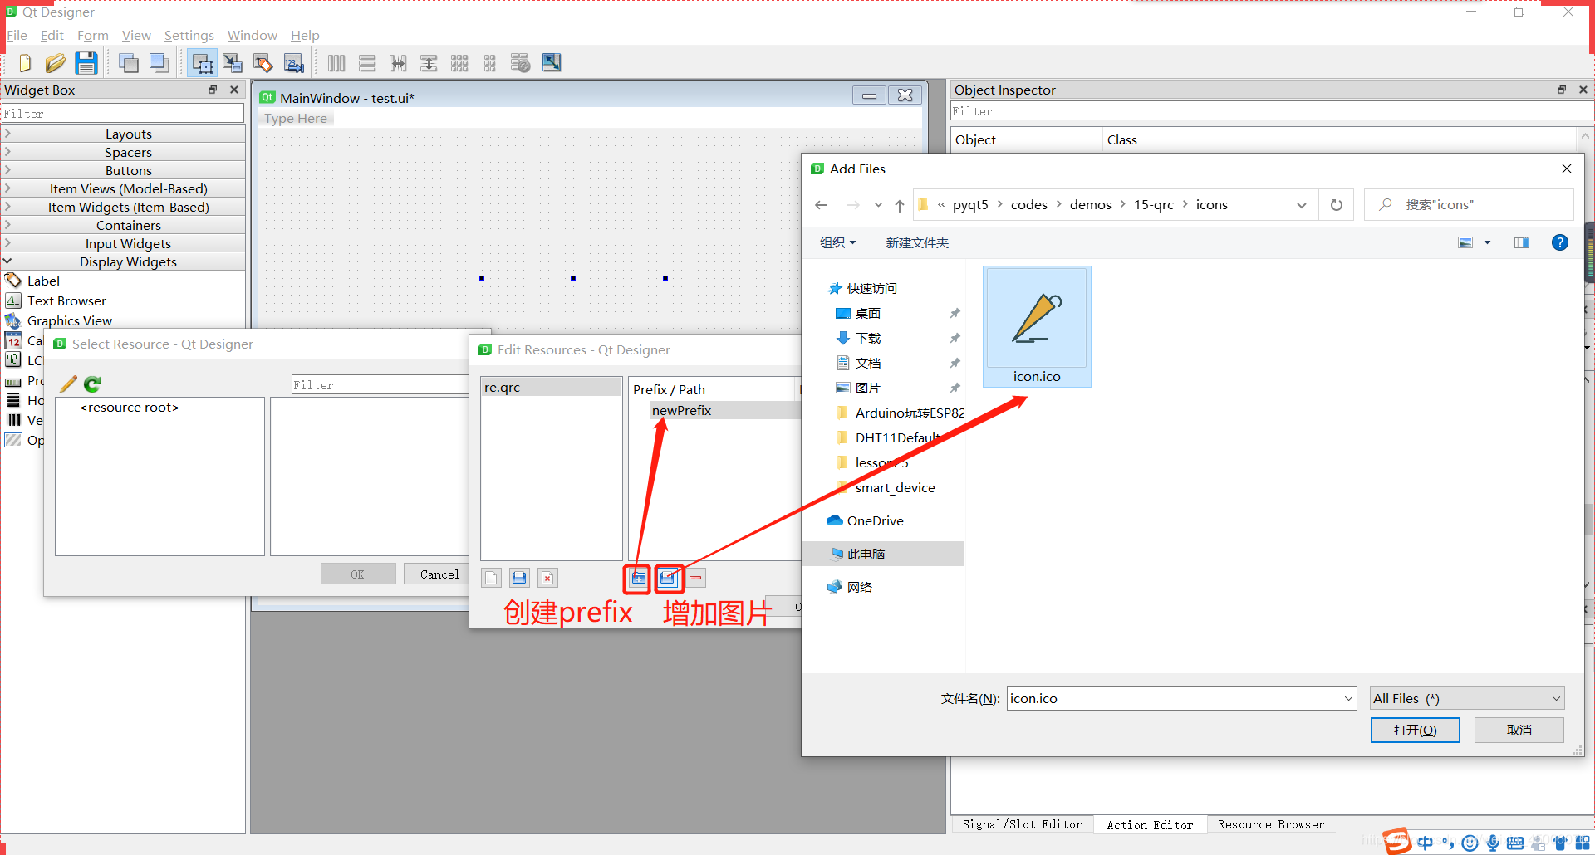
Task: Select resource root tree item
Action: tap(130, 407)
